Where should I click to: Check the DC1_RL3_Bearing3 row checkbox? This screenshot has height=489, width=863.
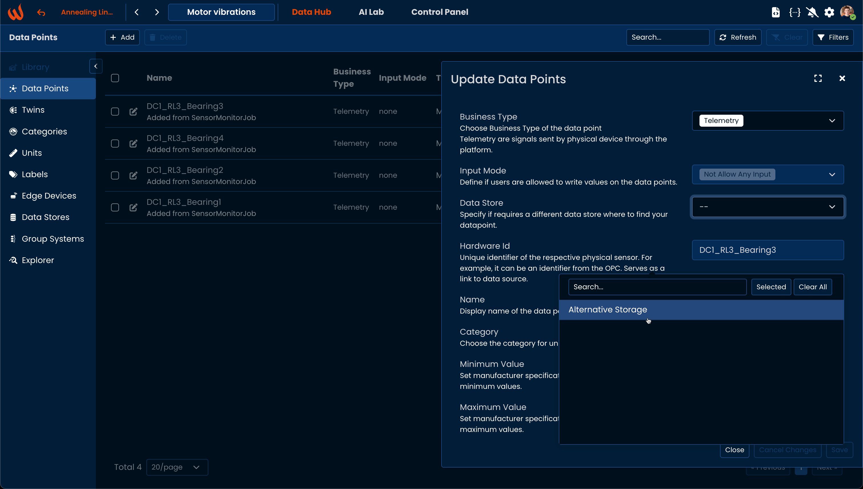115,112
